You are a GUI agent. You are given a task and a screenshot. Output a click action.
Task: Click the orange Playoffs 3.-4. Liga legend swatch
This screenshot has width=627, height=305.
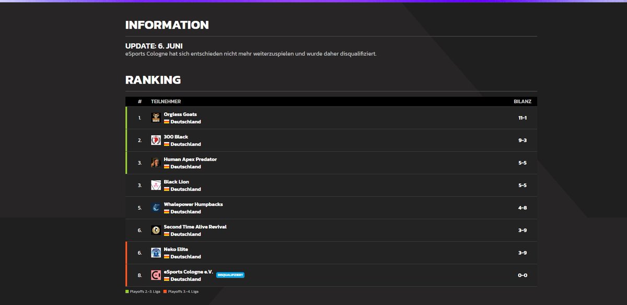click(165, 291)
